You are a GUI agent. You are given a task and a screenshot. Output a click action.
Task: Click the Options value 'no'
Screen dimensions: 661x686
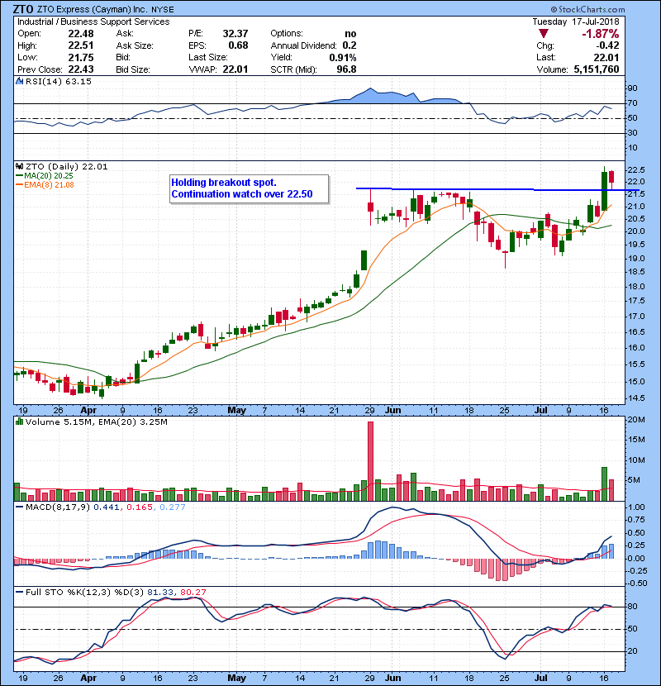350,34
